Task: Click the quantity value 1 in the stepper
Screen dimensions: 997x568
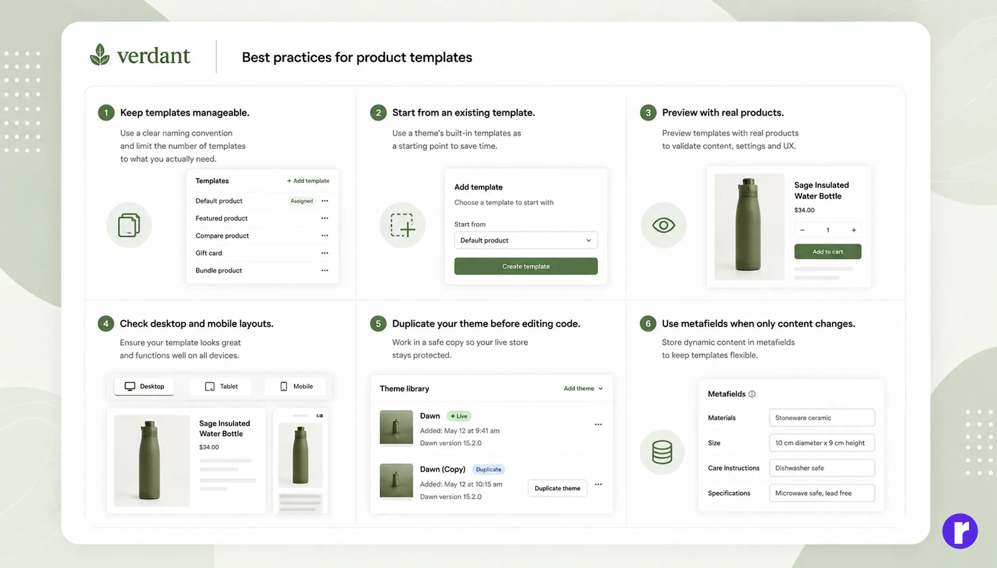Action: click(x=828, y=230)
